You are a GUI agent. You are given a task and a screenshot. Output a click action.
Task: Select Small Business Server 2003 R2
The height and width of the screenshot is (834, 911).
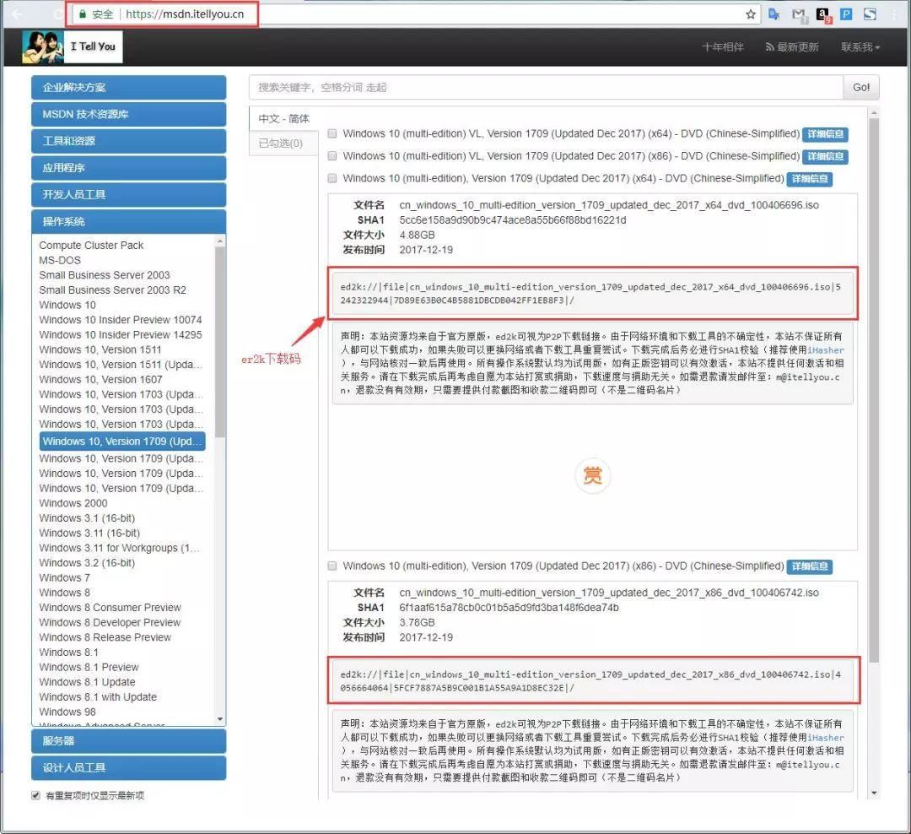click(113, 290)
